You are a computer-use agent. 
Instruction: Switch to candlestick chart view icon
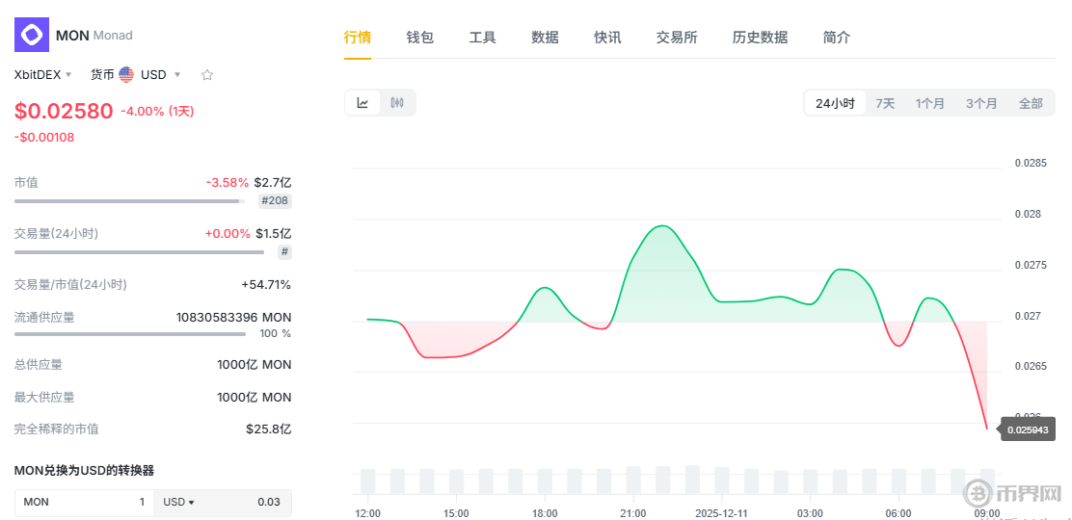coord(397,103)
